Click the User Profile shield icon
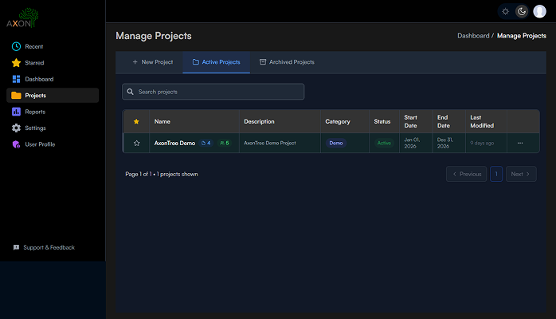 [x=16, y=144]
